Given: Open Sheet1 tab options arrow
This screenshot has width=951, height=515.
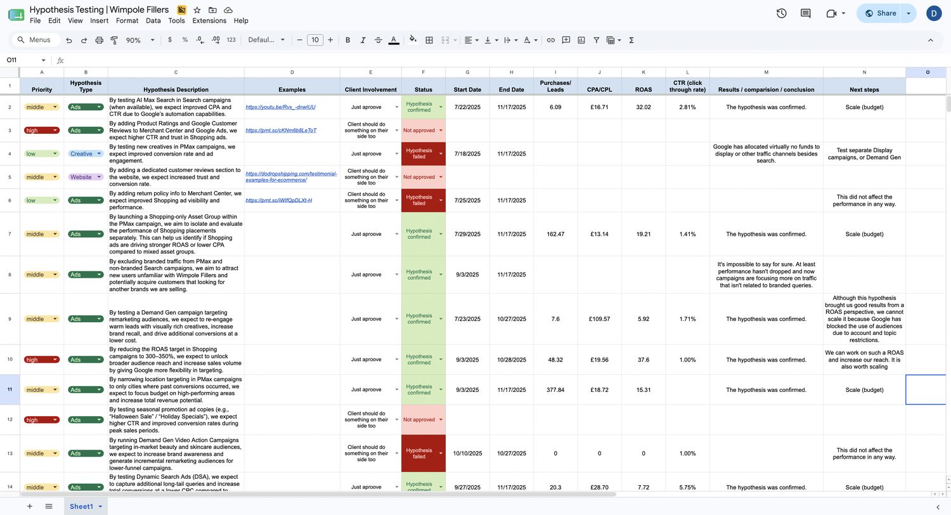Looking at the screenshot, I should coord(100,507).
